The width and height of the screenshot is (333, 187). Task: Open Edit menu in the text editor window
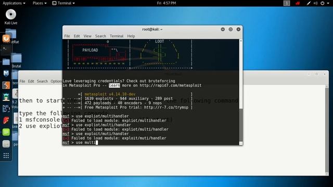point(31,81)
